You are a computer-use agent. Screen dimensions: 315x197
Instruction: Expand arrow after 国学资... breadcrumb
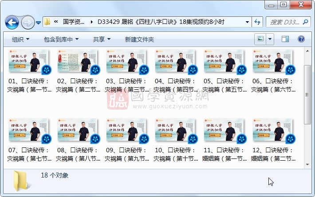point(91,22)
